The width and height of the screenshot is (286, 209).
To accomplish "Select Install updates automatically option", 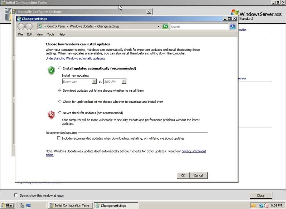I will [60, 68].
